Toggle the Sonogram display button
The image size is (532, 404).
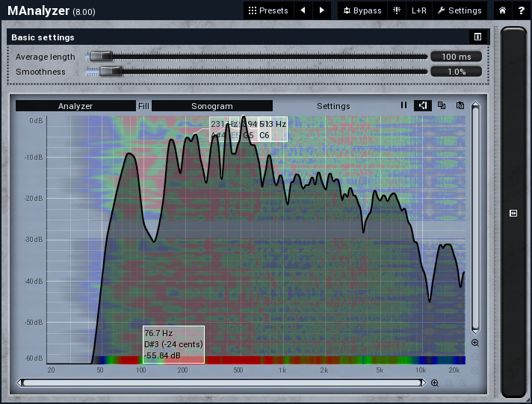click(212, 106)
